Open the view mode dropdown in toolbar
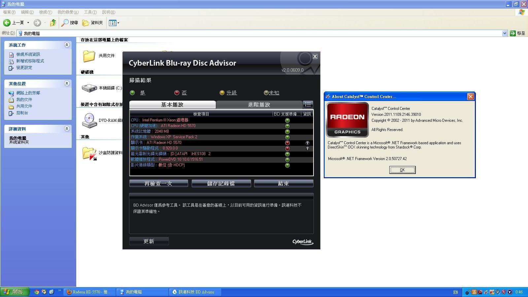This screenshot has height=297, width=528. click(x=114, y=23)
